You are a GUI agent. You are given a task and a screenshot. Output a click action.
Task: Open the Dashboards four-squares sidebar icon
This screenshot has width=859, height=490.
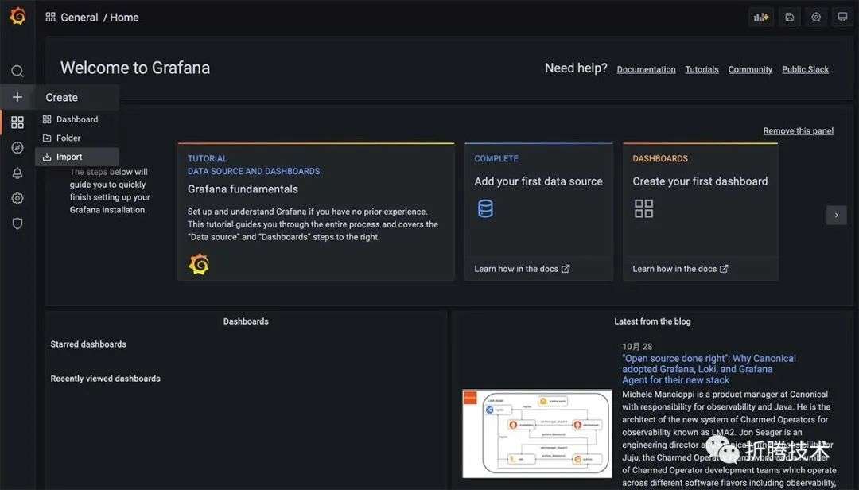click(x=17, y=122)
